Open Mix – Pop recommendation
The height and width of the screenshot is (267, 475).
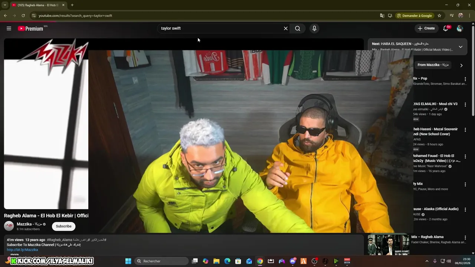(420, 78)
